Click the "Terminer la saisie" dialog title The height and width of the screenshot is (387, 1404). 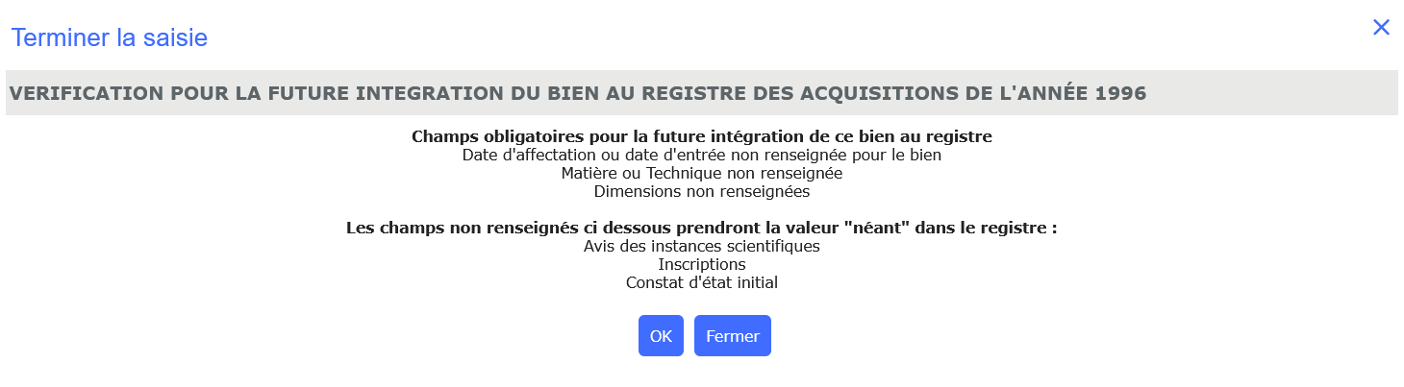(x=109, y=38)
